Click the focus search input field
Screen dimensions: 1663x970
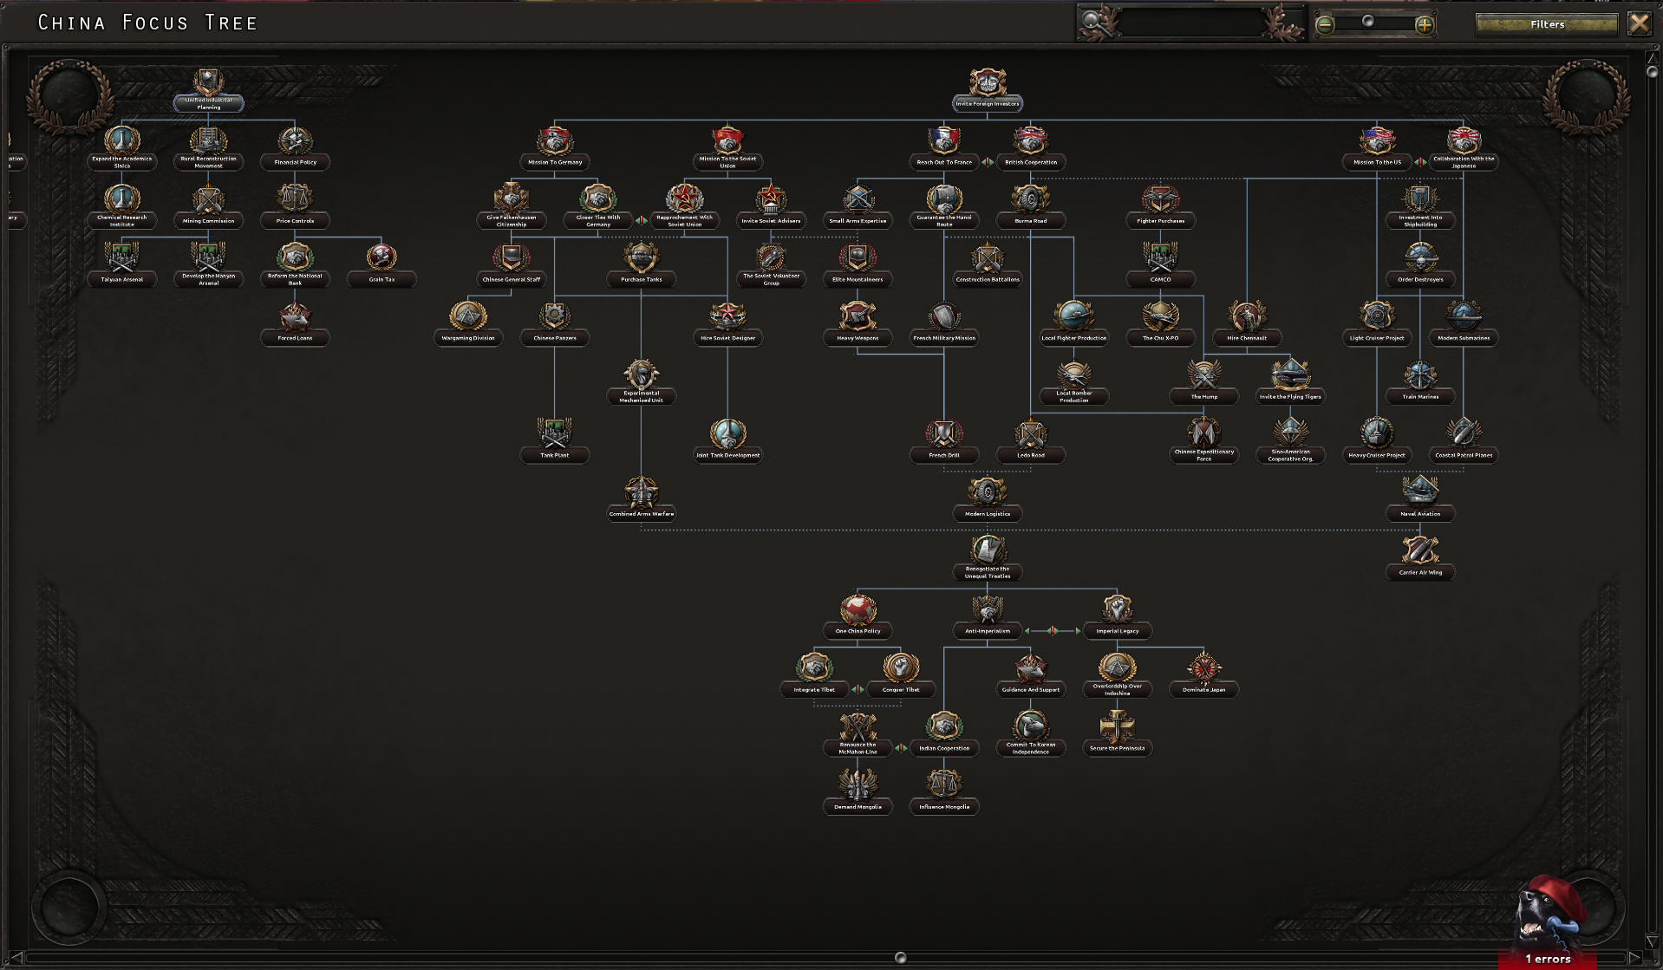coord(1190,23)
